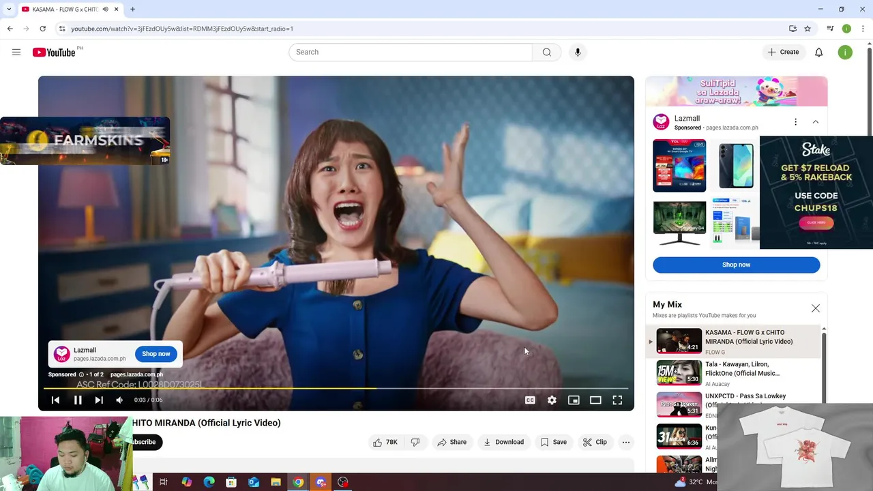Switch to miniplayer mode
Screen dimensions: 873x491
point(574,400)
